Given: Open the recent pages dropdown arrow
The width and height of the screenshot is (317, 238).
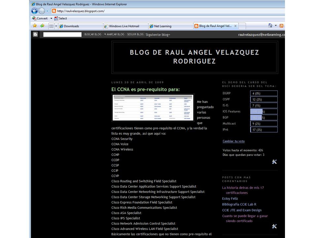Looking at the screenshot, I should [x=47, y=11].
